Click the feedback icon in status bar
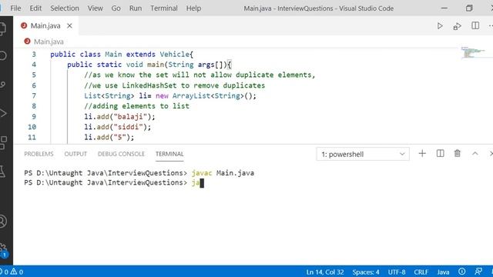 click(478, 272)
